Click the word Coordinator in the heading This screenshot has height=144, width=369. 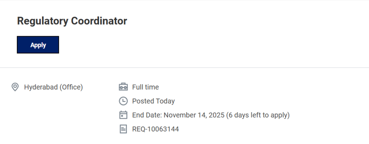pos(99,21)
